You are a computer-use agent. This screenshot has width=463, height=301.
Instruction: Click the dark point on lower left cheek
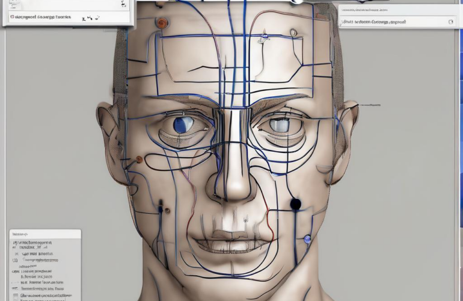161,209
